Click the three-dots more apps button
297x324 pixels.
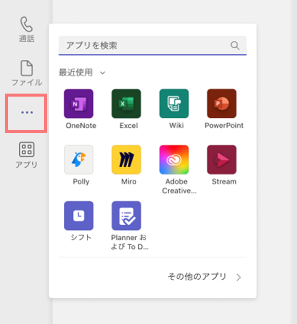[27, 113]
